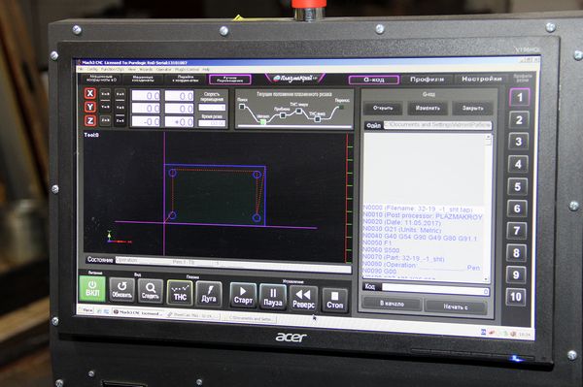Click the Mach3 CNC taskbar item
583x387 pixels.
138,313
